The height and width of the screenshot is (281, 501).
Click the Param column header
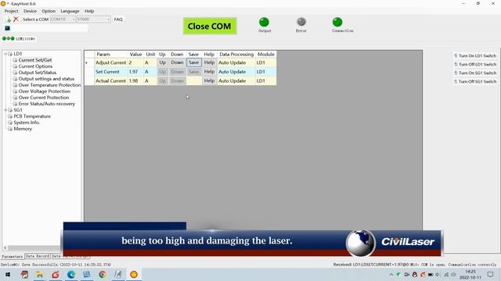(x=111, y=55)
